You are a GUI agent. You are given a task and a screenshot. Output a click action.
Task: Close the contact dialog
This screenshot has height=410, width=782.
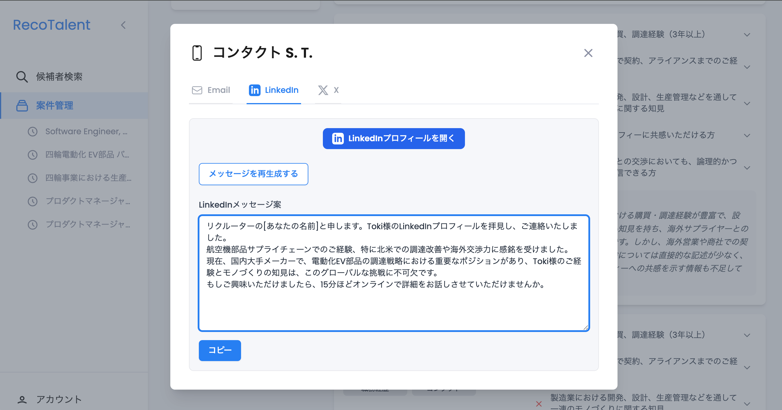[x=588, y=53]
